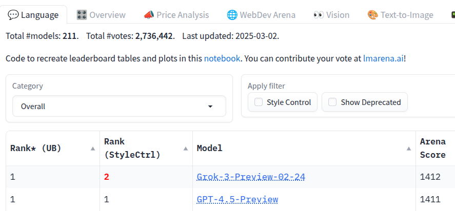Open the Overview tab
Image resolution: width=455 pixels, height=211 pixels.
pyautogui.click(x=101, y=15)
